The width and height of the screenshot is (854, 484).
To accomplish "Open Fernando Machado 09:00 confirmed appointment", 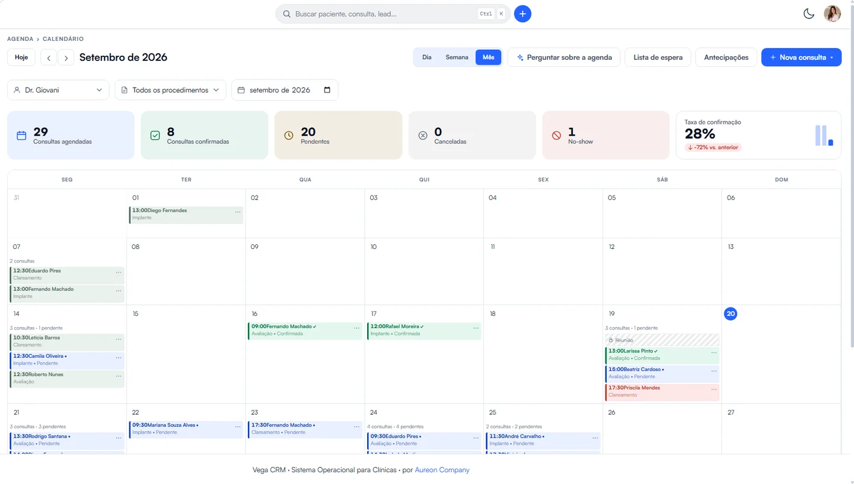I will 305,330.
